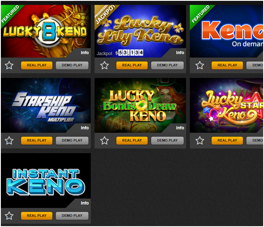Mark Keno On Demand as favorite

coord(200,65)
